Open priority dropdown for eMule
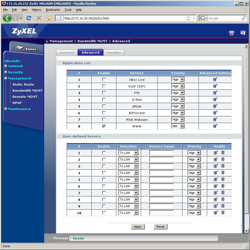The width and height of the screenshot is (250, 250). [x=178, y=106]
